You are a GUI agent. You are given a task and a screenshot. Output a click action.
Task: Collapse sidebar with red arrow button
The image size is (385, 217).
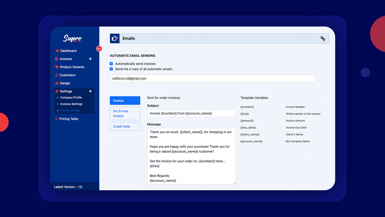[99, 49]
